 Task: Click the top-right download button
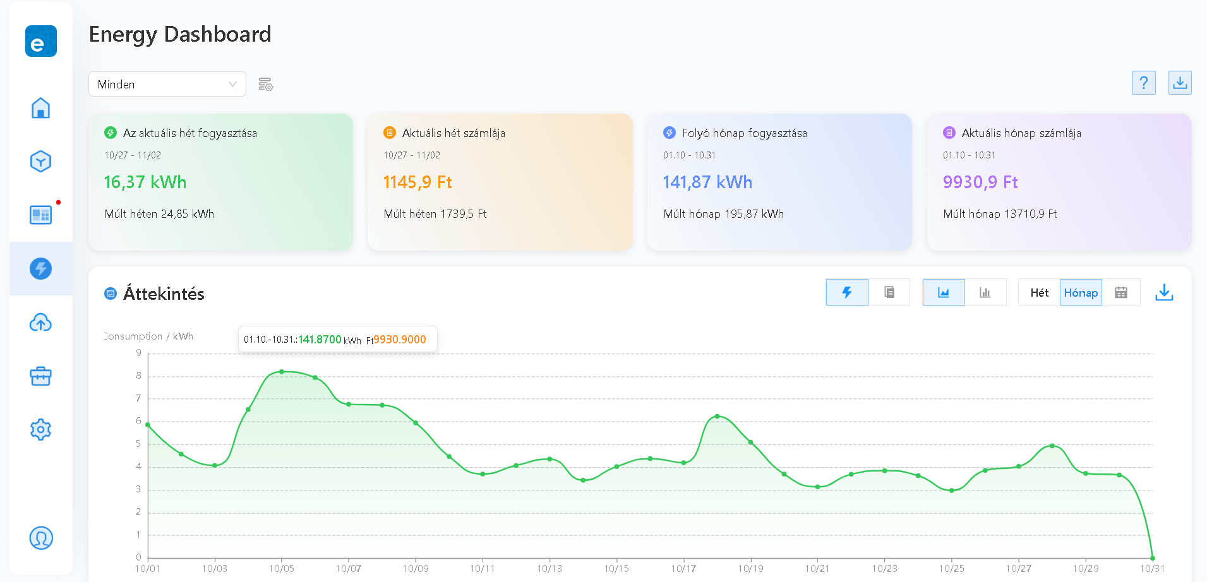1180,83
